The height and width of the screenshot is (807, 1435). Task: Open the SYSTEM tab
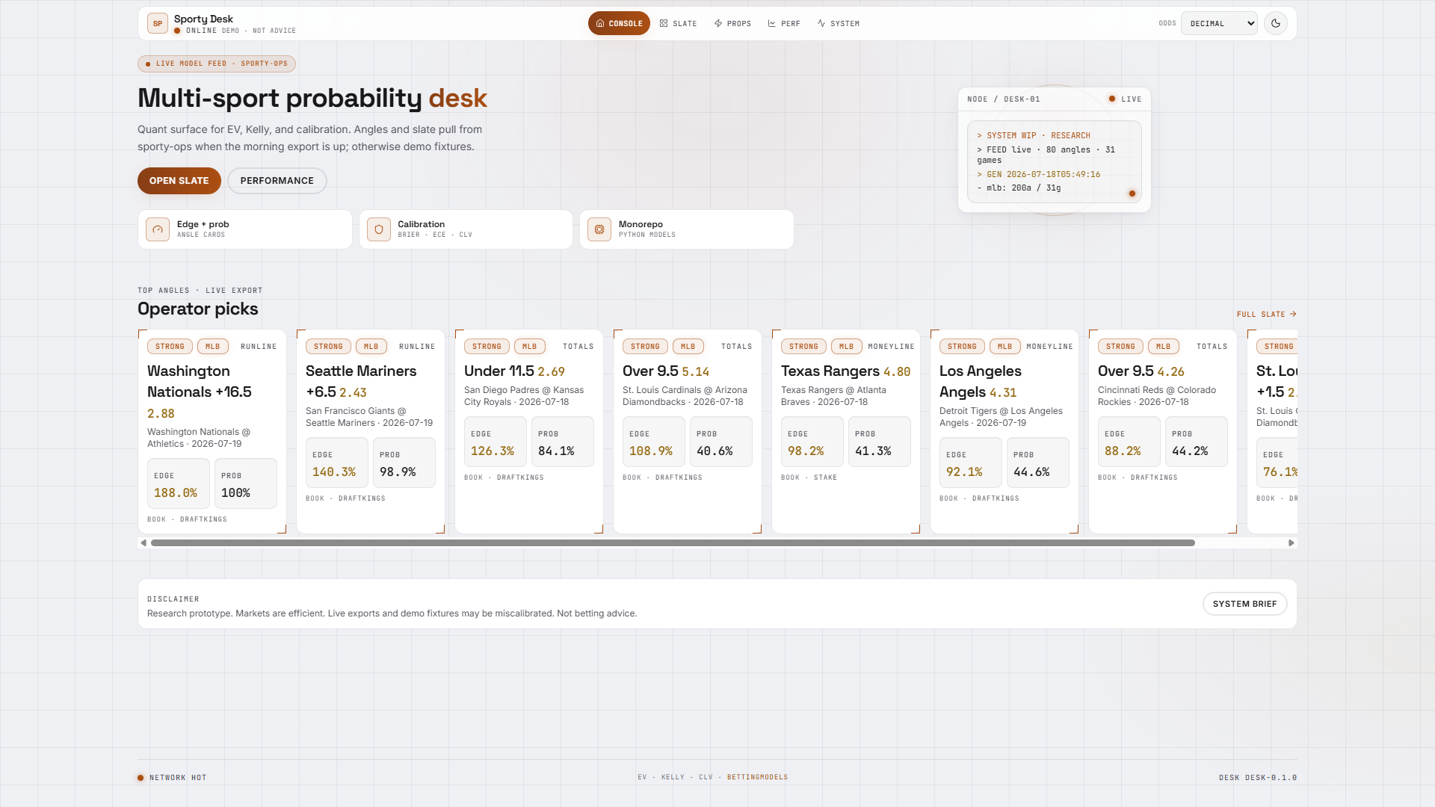839,23
